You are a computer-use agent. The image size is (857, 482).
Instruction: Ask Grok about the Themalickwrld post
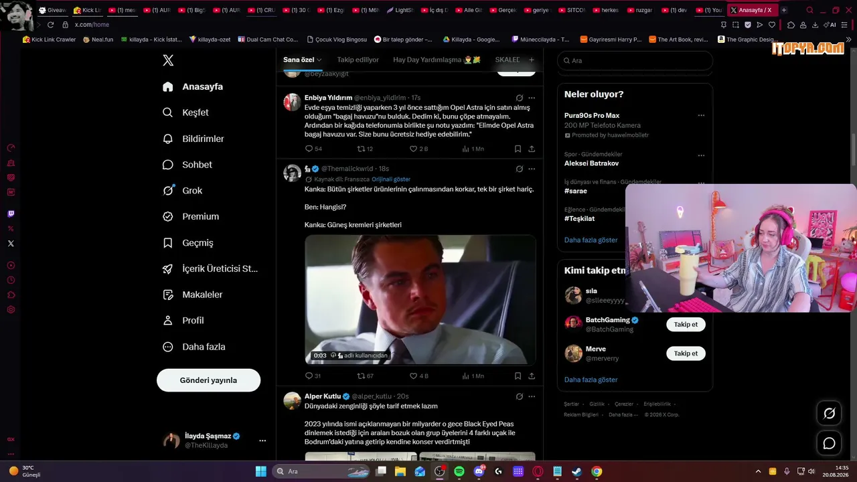pos(519,169)
